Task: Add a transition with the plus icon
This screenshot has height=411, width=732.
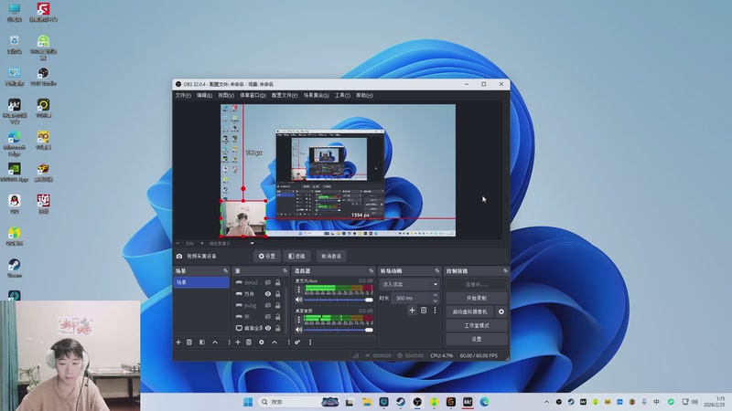Action: (x=412, y=310)
